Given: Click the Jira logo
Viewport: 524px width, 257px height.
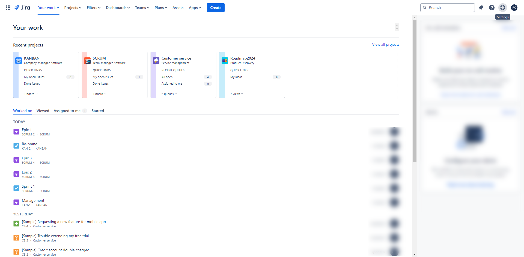Looking at the screenshot, I should [x=22, y=8].
